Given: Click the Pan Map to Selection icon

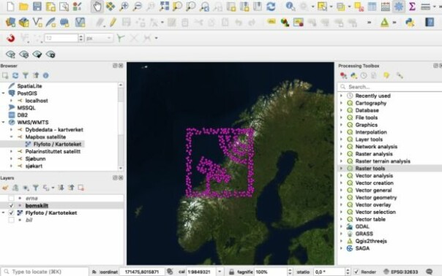Looking at the screenshot, I should [110, 6].
